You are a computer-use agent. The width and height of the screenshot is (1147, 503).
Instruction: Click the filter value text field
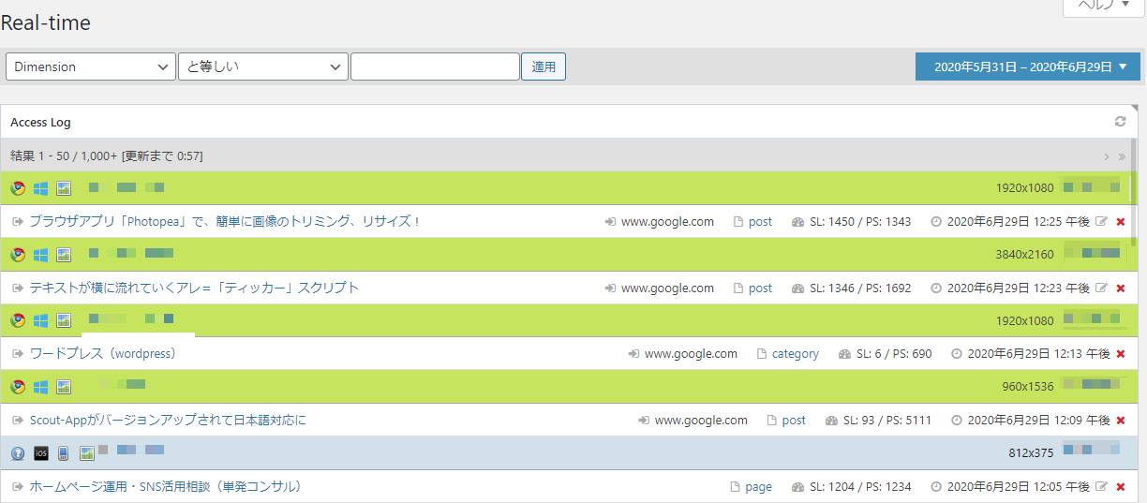click(x=435, y=67)
